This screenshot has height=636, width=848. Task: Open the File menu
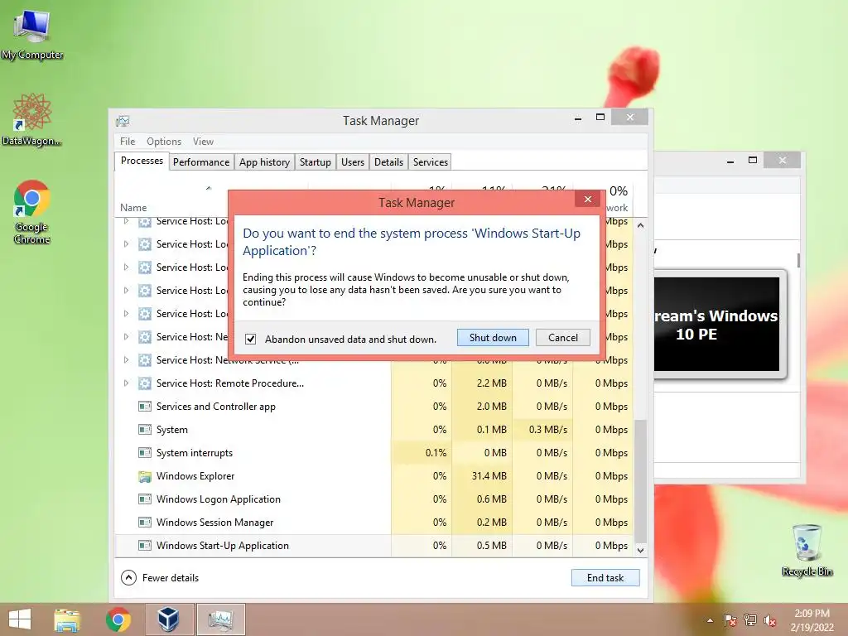coord(128,141)
